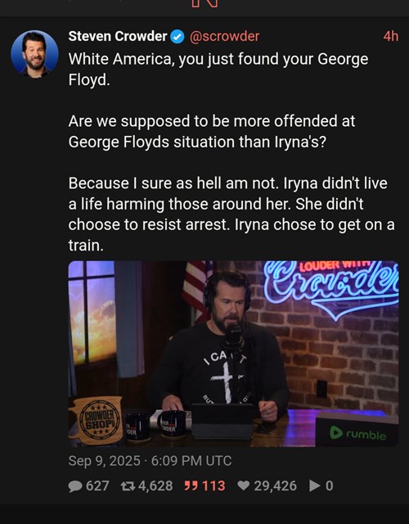The width and height of the screenshot is (409, 524).
Task: Open the attached studio photo
Action: pos(233,354)
